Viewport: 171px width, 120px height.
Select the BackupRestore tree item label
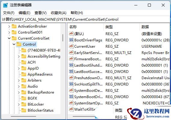click(41, 92)
